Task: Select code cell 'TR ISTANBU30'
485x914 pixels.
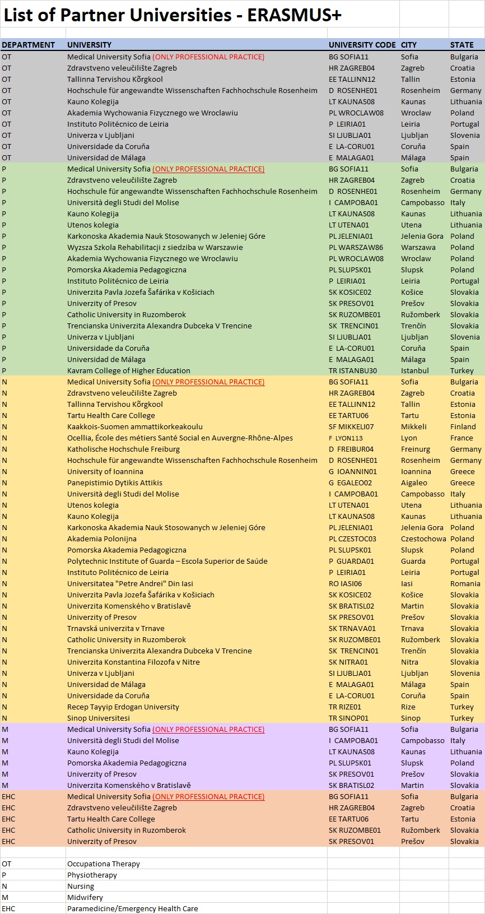Action: tap(353, 370)
